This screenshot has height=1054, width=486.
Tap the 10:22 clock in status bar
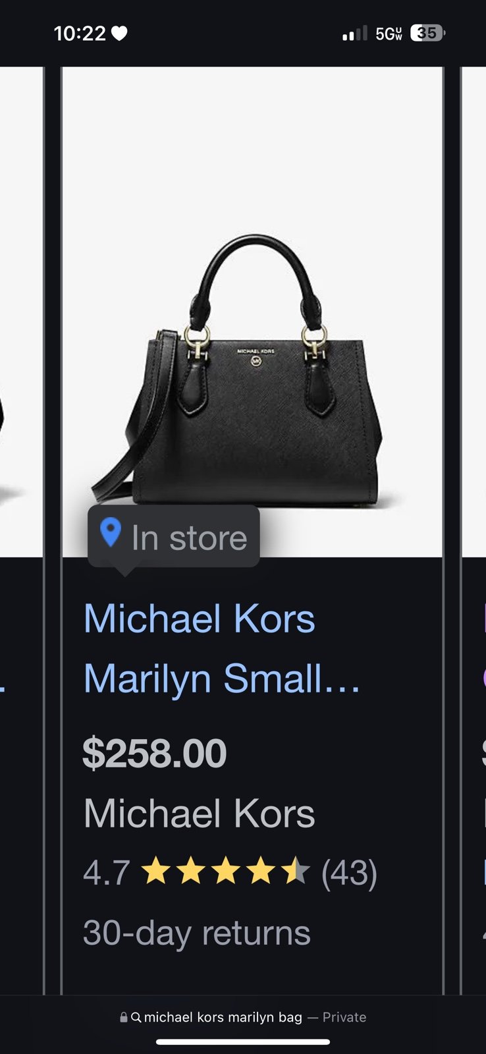coord(80,34)
